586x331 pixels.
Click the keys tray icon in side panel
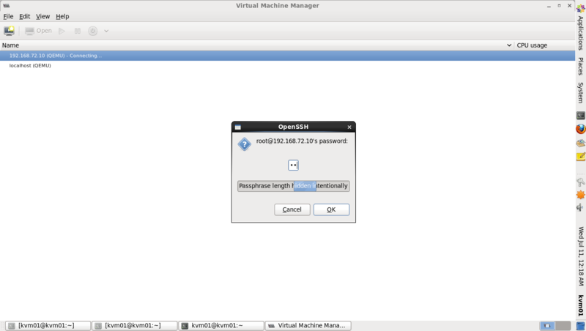click(x=581, y=182)
